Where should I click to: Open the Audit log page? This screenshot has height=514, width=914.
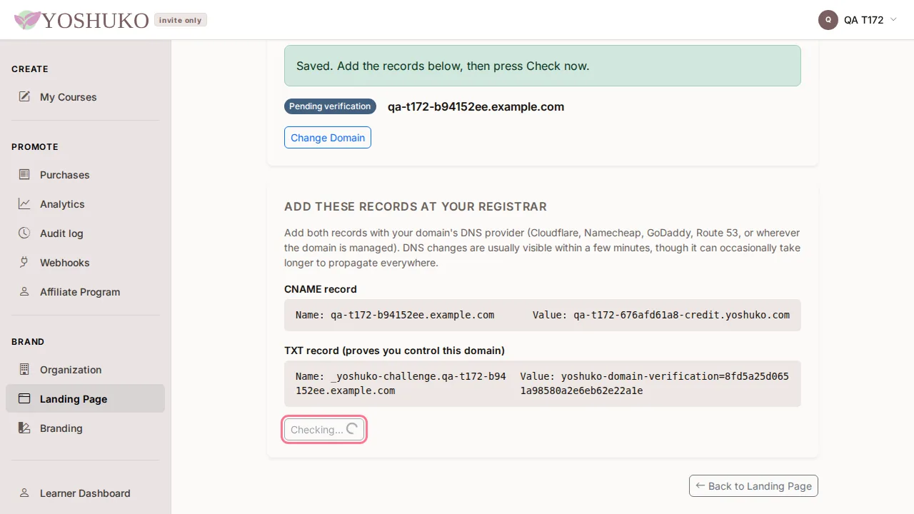[x=85, y=233]
